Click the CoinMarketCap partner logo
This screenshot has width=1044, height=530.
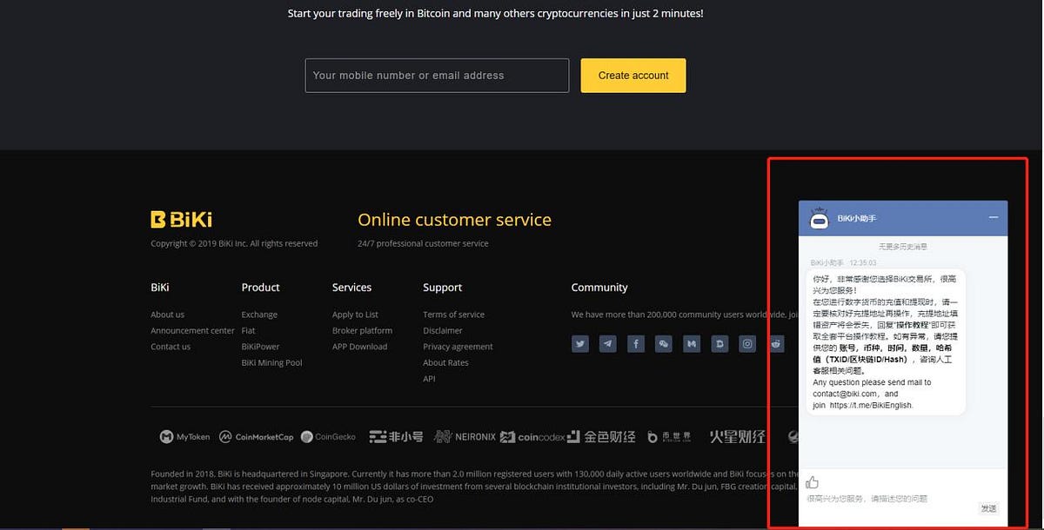(x=256, y=437)
